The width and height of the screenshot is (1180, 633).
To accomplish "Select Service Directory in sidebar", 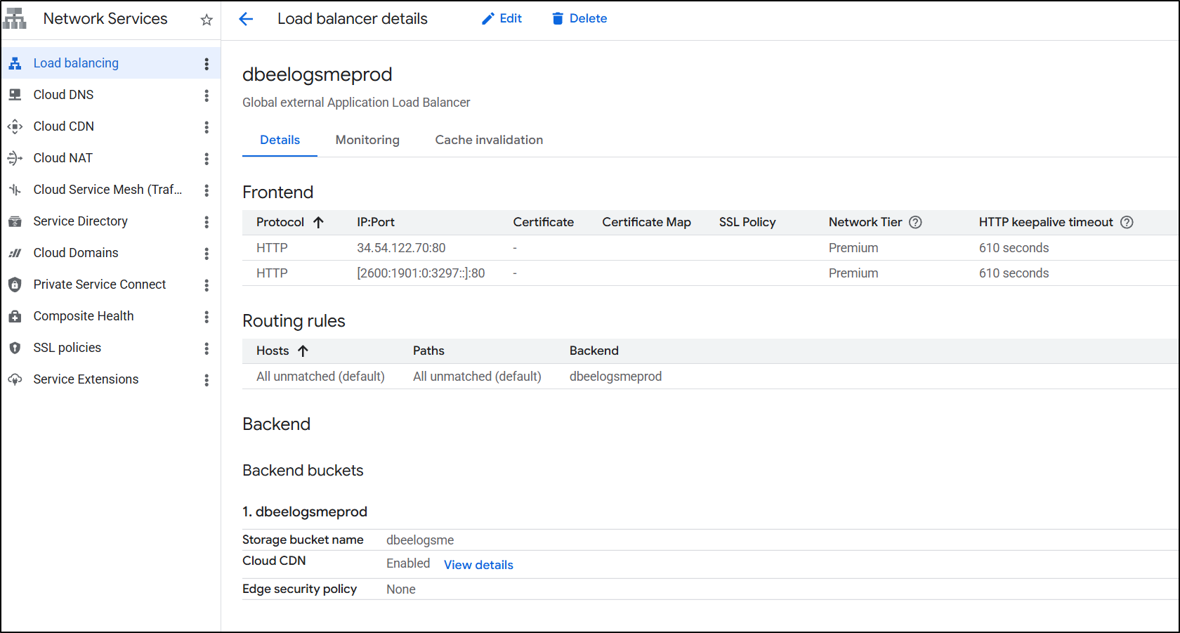I will pyautogui.click(x=80, y=221).
